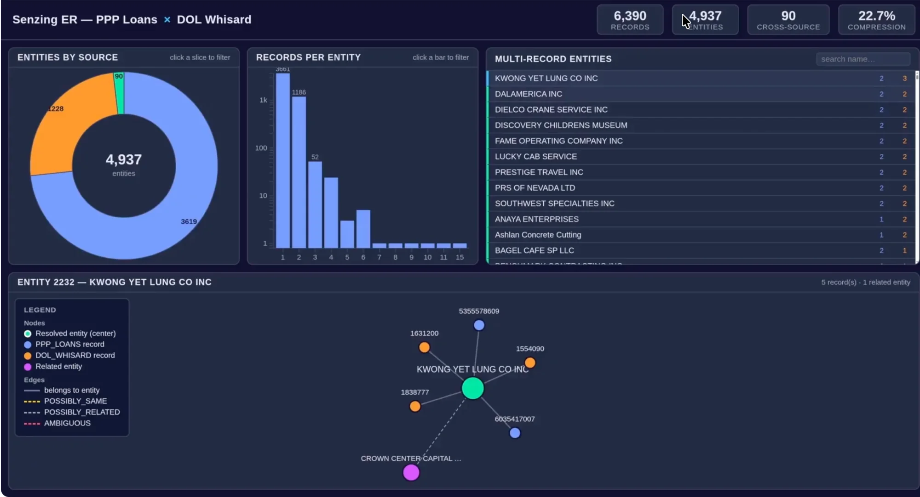Select orange graph node 1838777

click(415, 407)
